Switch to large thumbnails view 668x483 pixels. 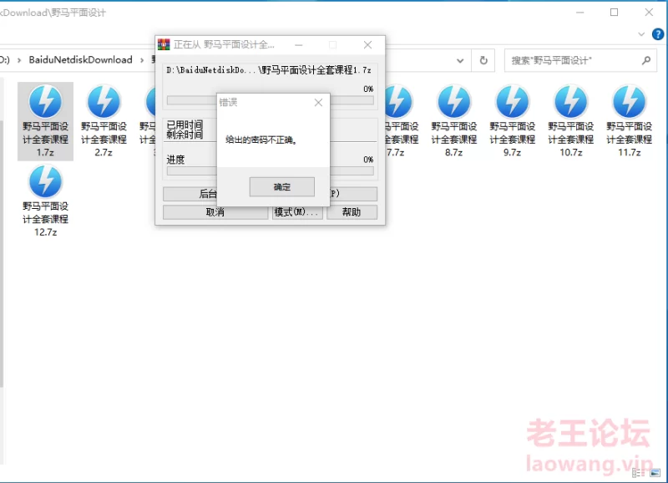click(654, 473)
